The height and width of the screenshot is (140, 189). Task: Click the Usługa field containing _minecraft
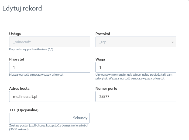[49, 42]
